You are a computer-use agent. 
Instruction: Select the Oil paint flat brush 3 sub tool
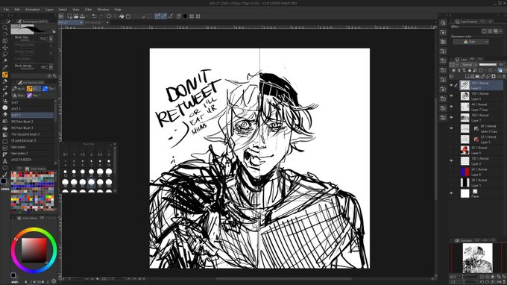click(32, 141)
